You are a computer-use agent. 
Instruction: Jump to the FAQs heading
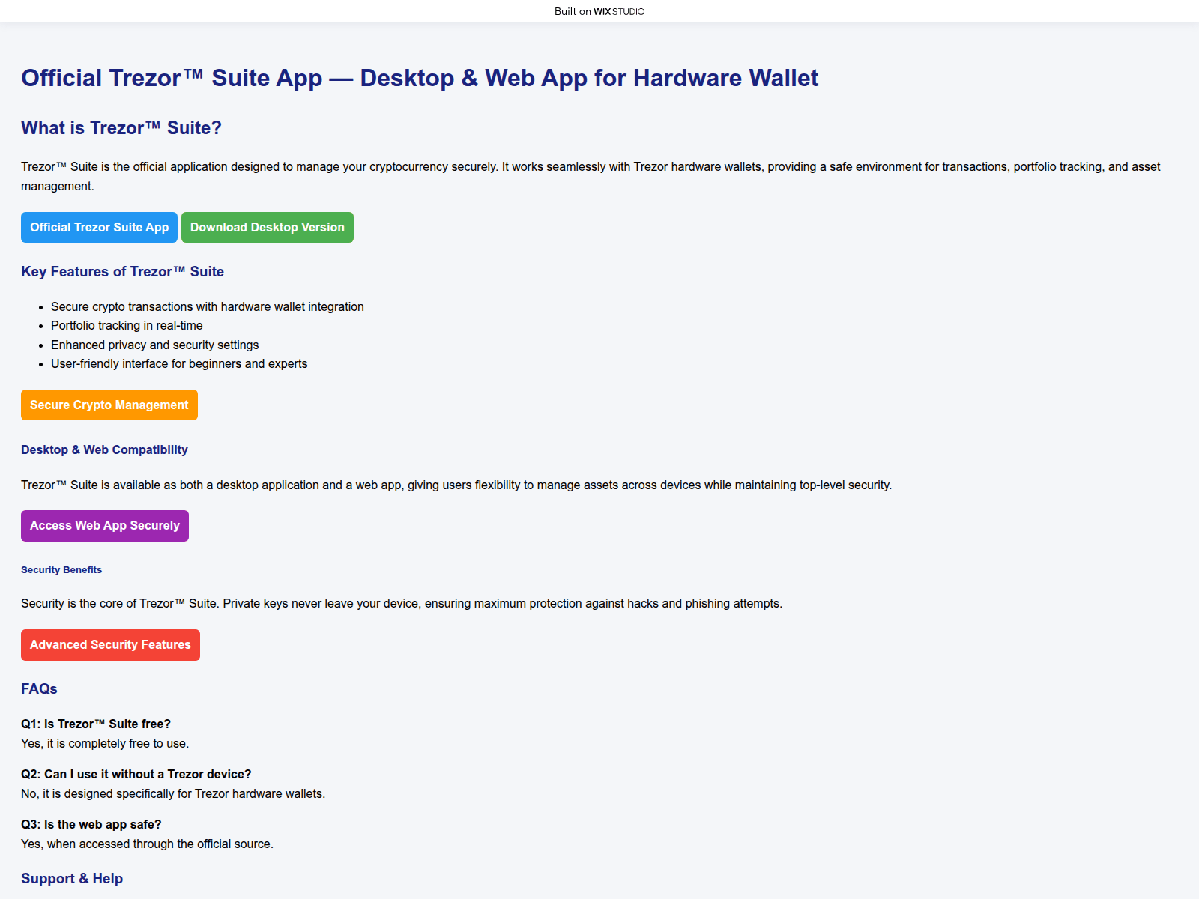click(x=39, y=689)
